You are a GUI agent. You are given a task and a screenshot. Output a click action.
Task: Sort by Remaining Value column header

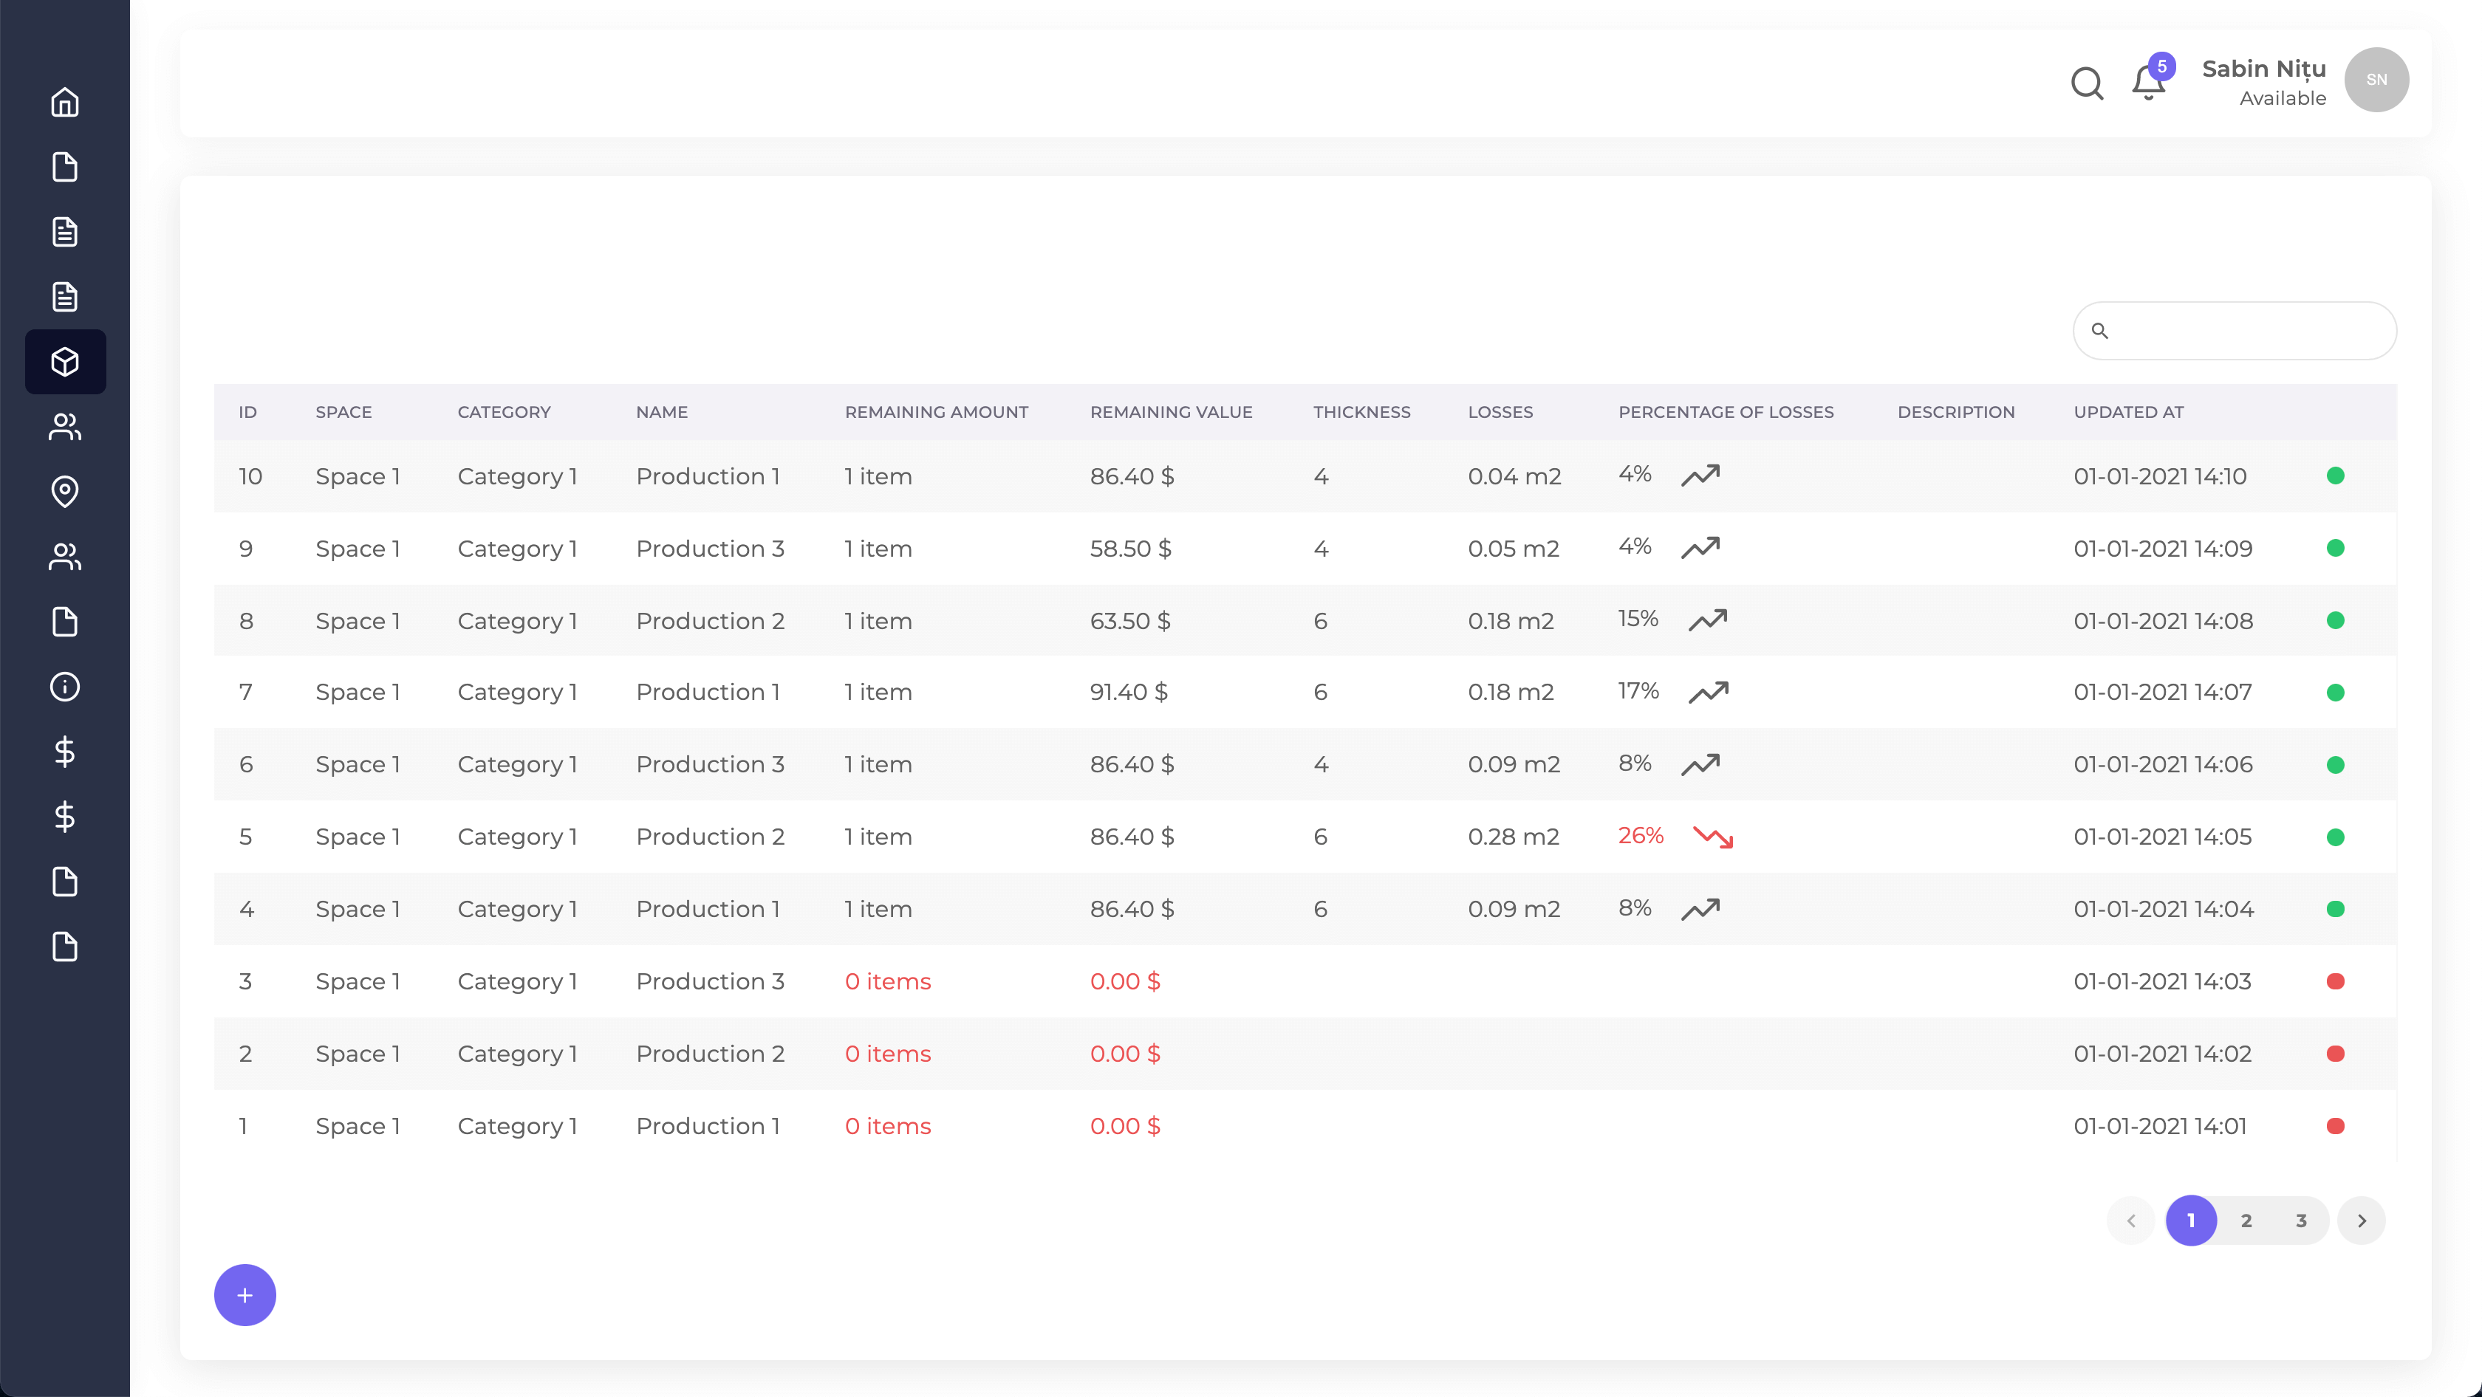[x=1171, y=412]
